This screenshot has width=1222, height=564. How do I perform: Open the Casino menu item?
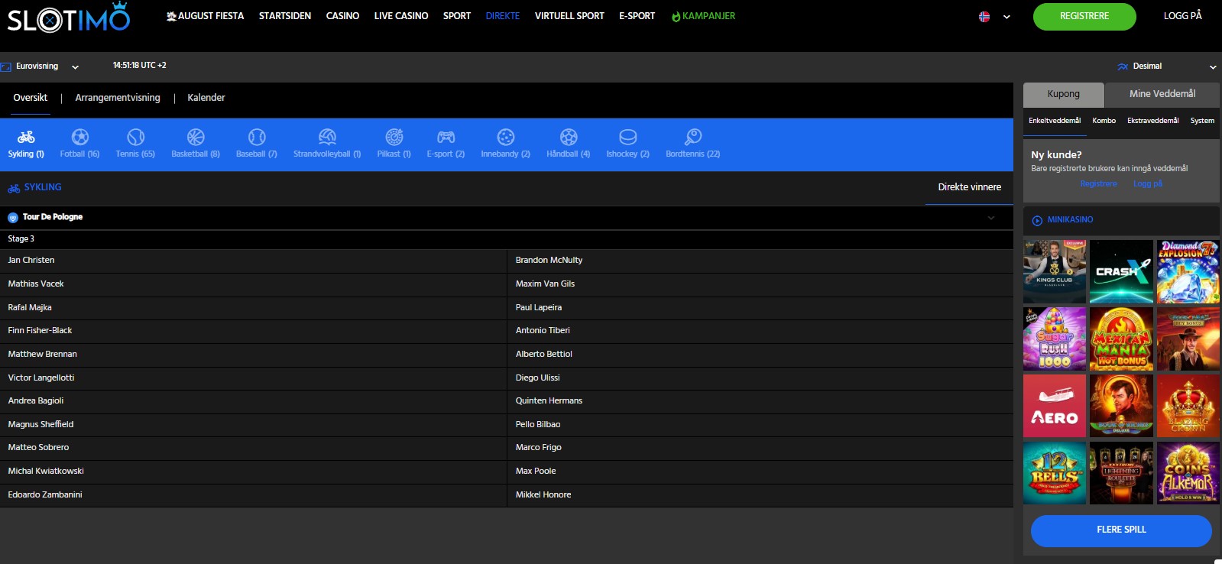click(x=342, y=16)
